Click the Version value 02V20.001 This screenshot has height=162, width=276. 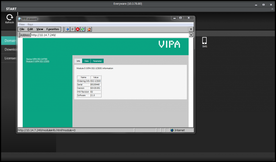pos(96,88)
